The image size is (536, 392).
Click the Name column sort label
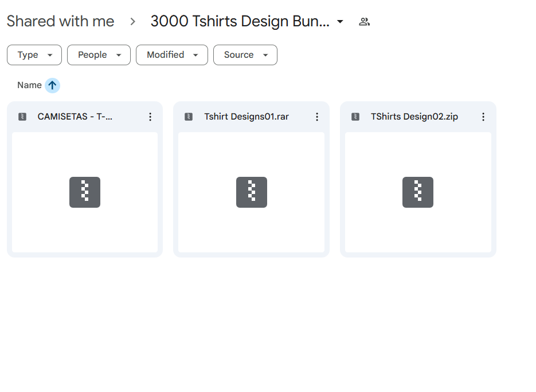[29, 85]
